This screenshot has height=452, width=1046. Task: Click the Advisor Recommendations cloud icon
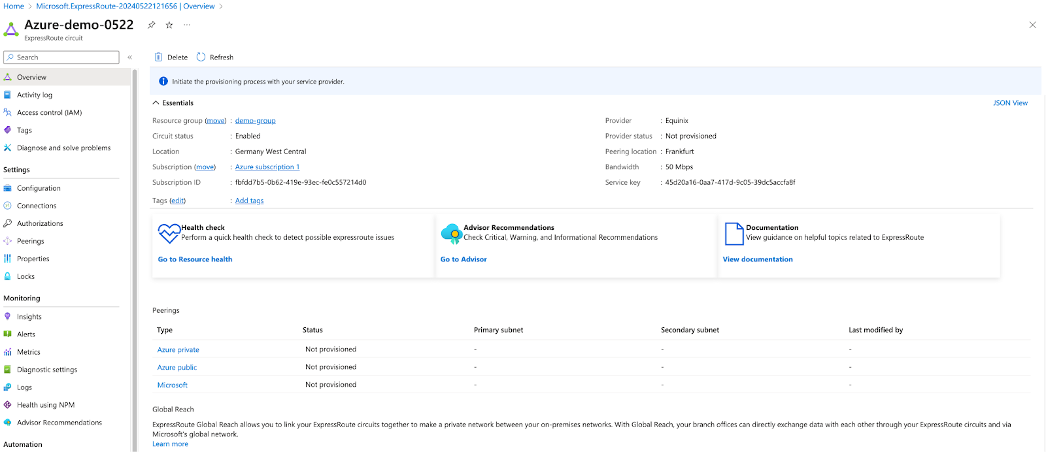(452, 233)
